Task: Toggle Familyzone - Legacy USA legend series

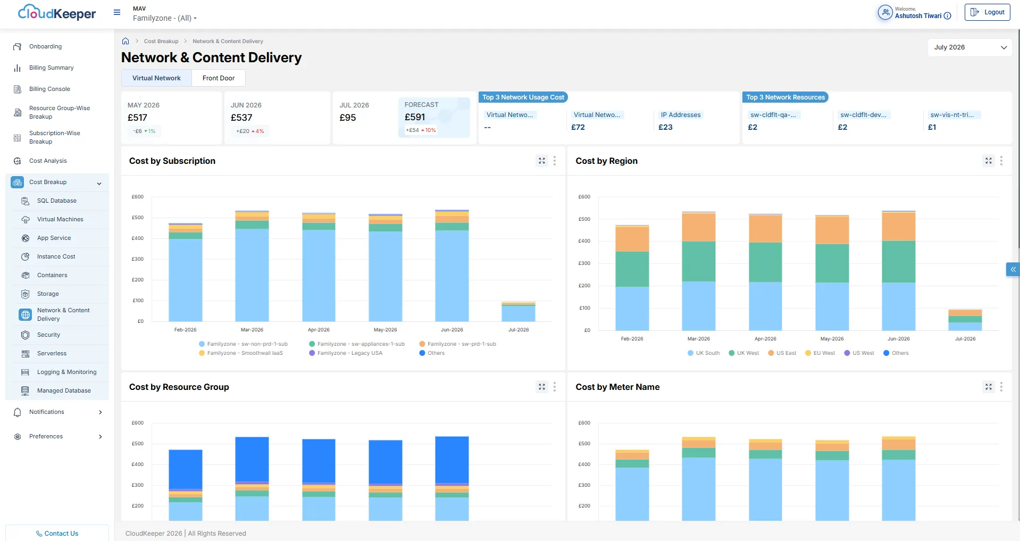Action: [x=346, y=353]
